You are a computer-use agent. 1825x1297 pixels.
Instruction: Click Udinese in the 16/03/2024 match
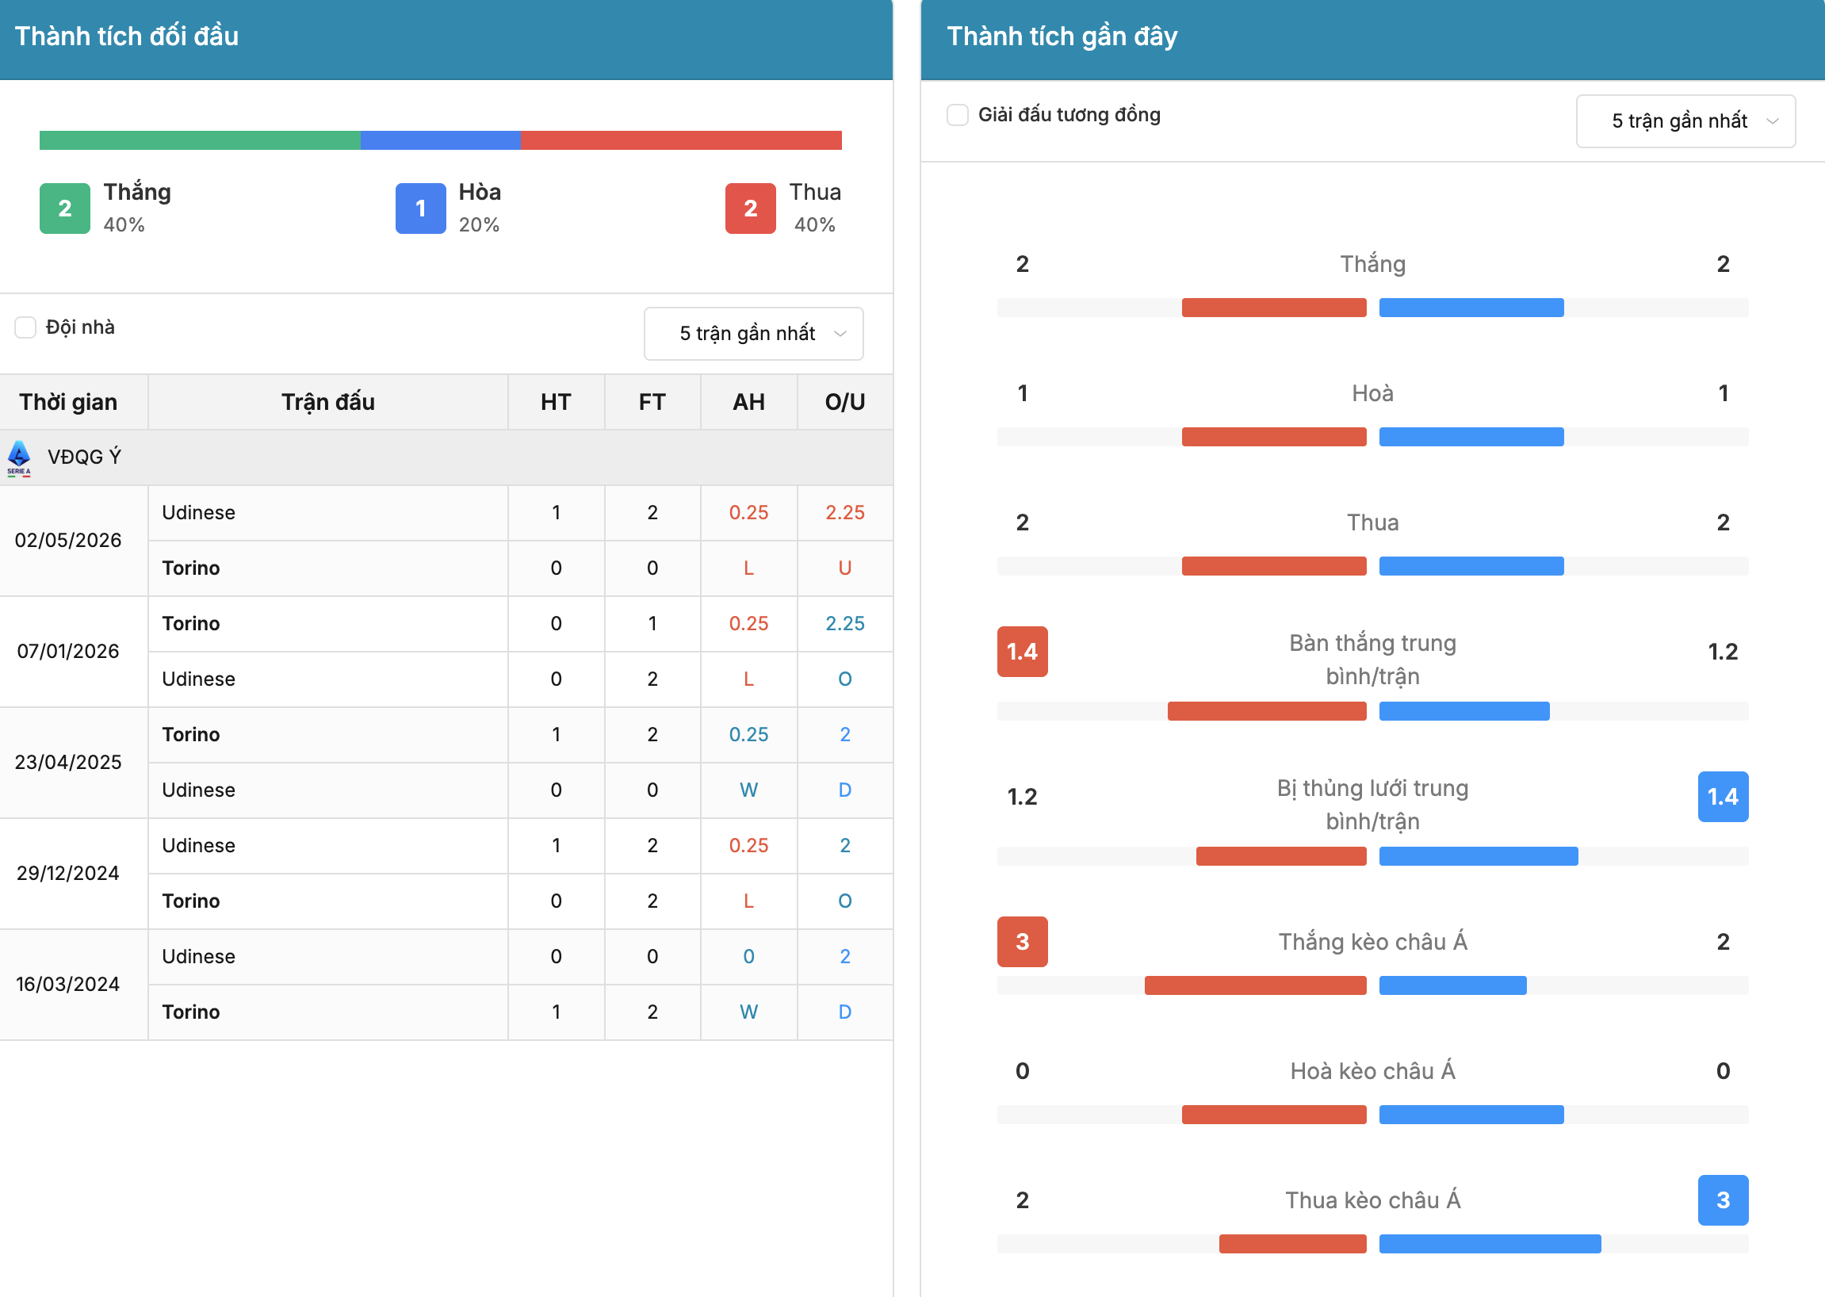coord(199,957)
